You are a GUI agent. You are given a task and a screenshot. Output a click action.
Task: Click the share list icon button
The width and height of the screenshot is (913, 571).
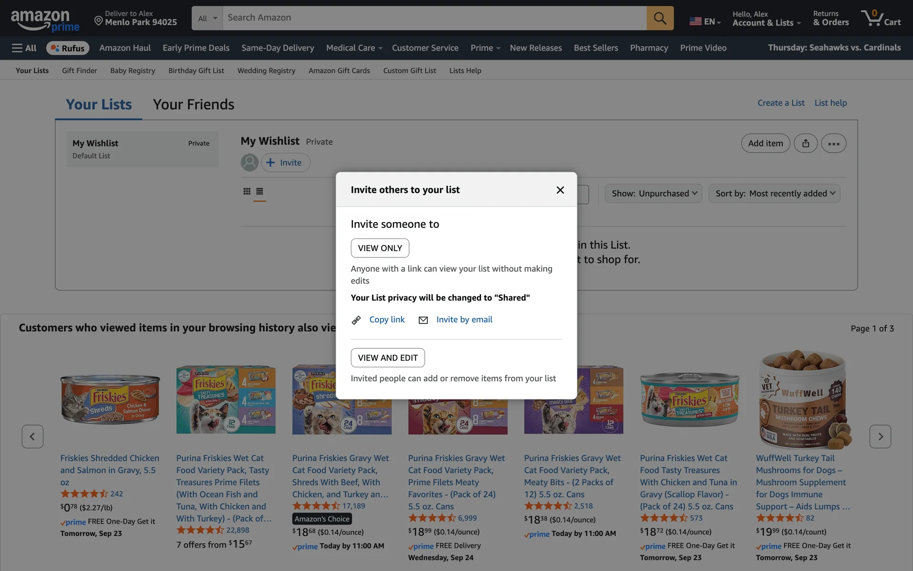(806, 143)
